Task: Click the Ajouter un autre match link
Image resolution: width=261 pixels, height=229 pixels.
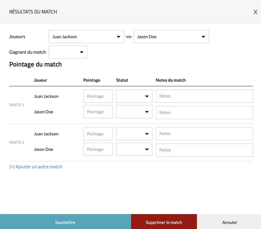Action: coord(36,167)
